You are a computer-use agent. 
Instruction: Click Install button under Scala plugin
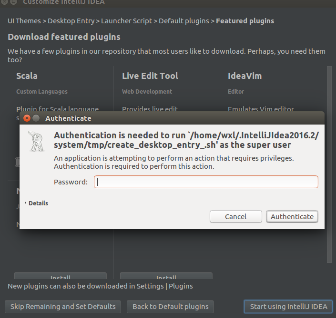pyautogui.click(x=61, y=276)
